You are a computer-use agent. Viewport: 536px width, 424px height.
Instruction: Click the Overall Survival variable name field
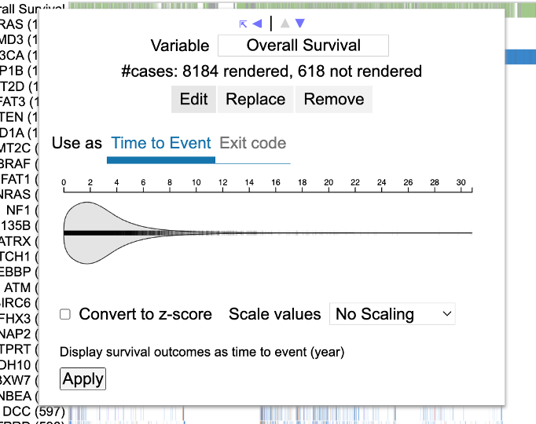coord(303,46)
